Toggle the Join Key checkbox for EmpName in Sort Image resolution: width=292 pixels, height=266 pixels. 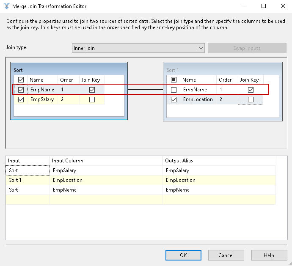92,90
